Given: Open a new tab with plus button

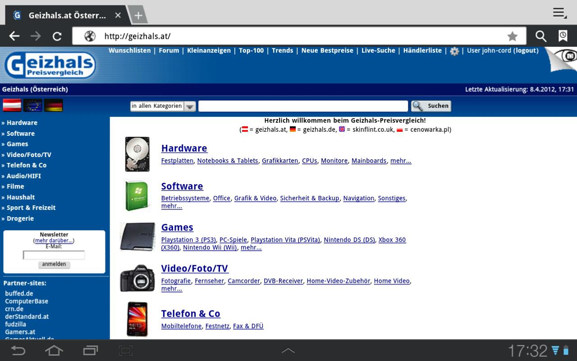Looking at the screenshot, I should (138, 15).
